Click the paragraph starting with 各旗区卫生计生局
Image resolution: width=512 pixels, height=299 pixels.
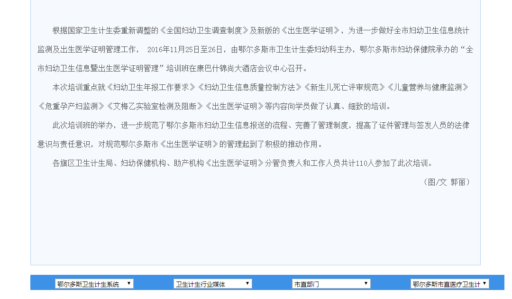point(243,163)
